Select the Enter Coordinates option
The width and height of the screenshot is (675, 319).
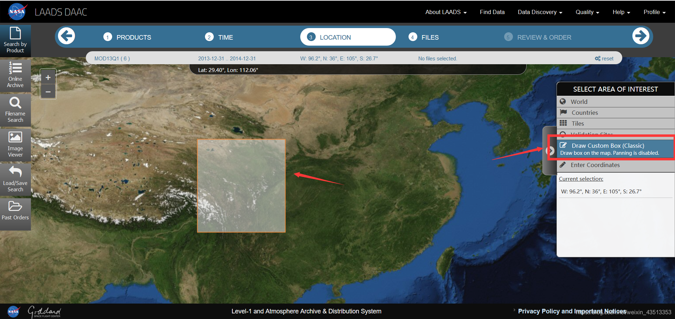pos(615,165)
